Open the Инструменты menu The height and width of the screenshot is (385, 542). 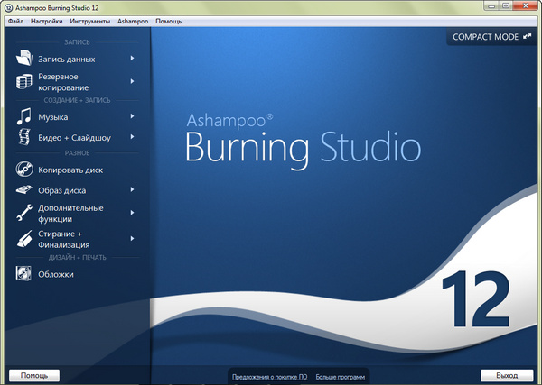pos(95,20)
